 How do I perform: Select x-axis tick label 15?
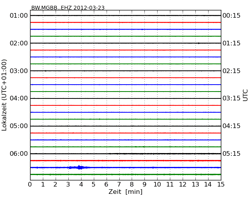221,184
